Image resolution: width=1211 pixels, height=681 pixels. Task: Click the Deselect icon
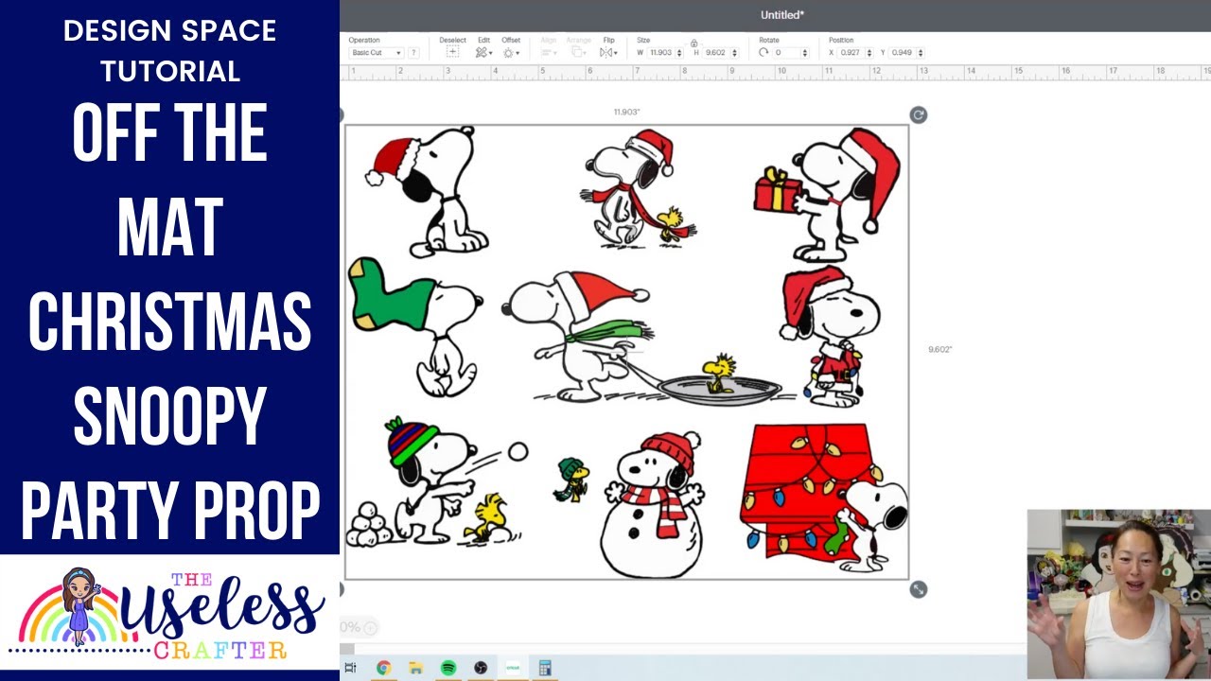point(452,53)
